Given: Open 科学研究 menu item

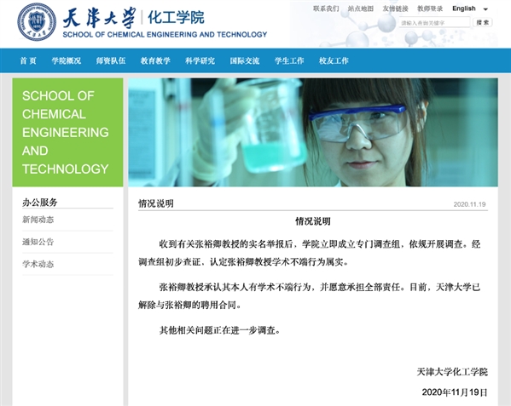Looking at the screenshot, I should click(200, 60).
